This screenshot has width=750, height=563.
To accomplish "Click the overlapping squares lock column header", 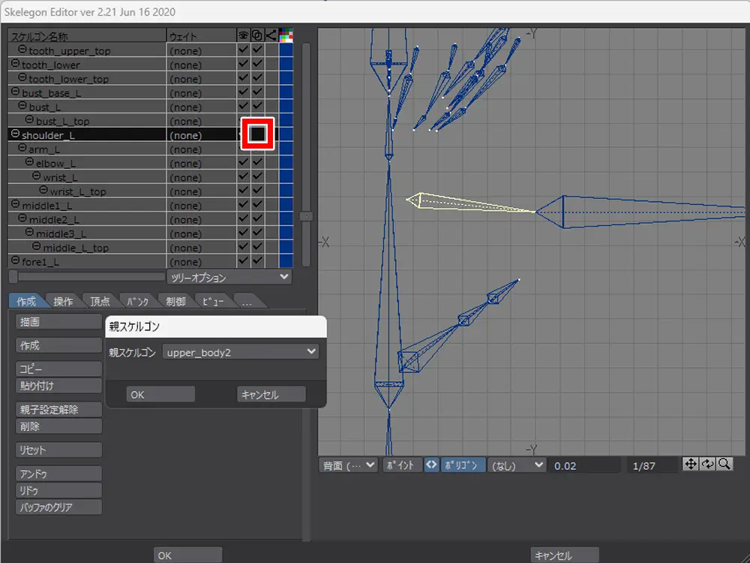I will tap(257, 36).
